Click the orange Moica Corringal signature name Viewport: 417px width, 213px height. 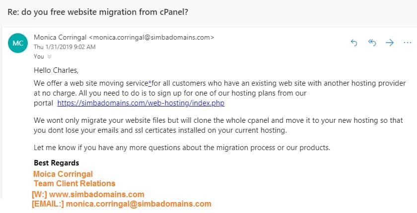[63, 174]
